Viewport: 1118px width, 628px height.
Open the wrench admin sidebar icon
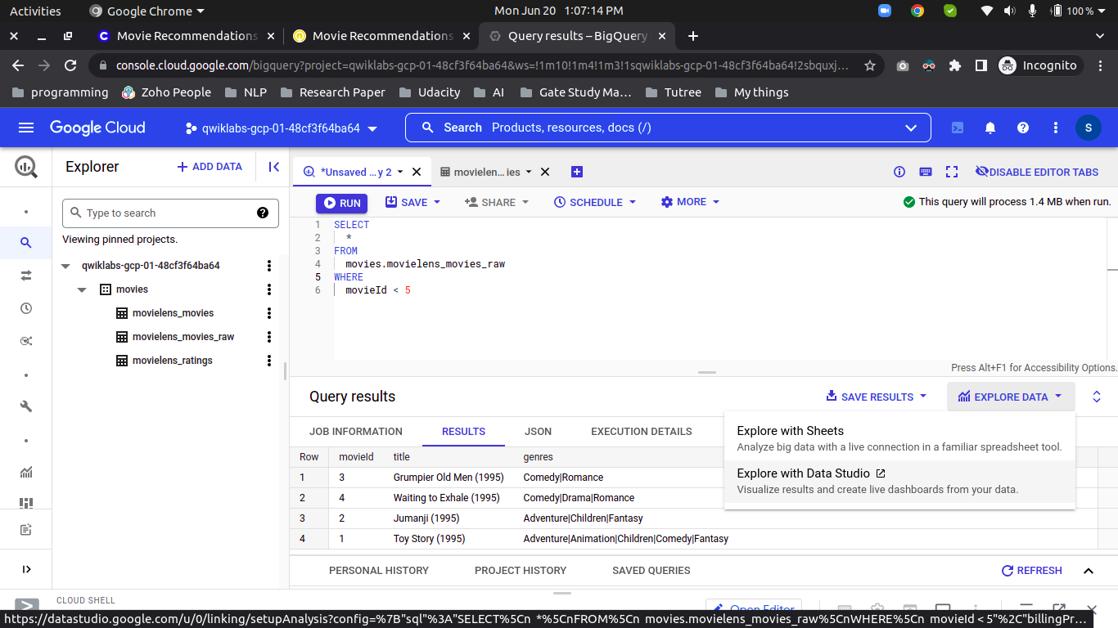[x=26, y=406]
